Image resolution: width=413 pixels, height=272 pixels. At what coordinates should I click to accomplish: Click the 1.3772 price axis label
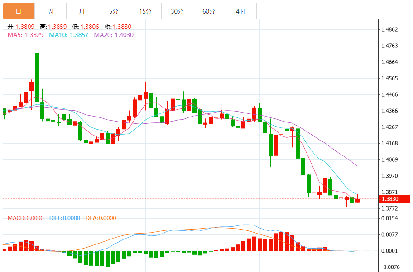pos(389,209)
